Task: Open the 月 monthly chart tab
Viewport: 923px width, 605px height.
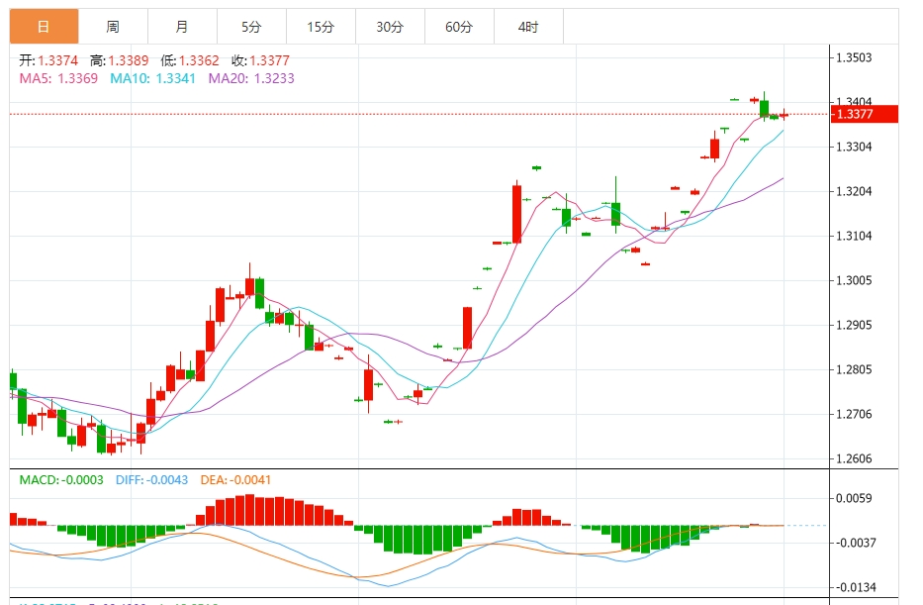Action: point(182,27)
